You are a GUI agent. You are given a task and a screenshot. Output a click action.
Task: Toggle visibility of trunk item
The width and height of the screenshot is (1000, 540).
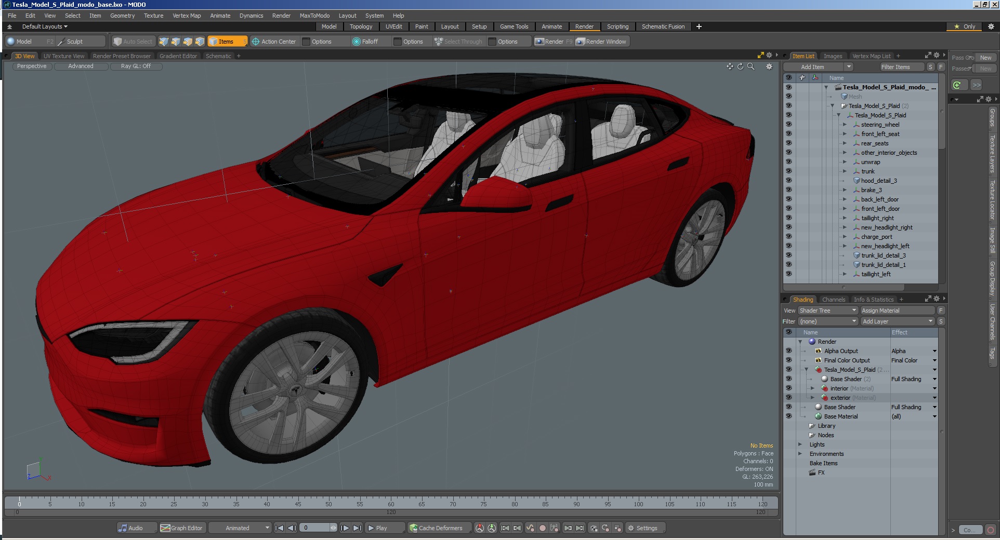click(788, 171)
